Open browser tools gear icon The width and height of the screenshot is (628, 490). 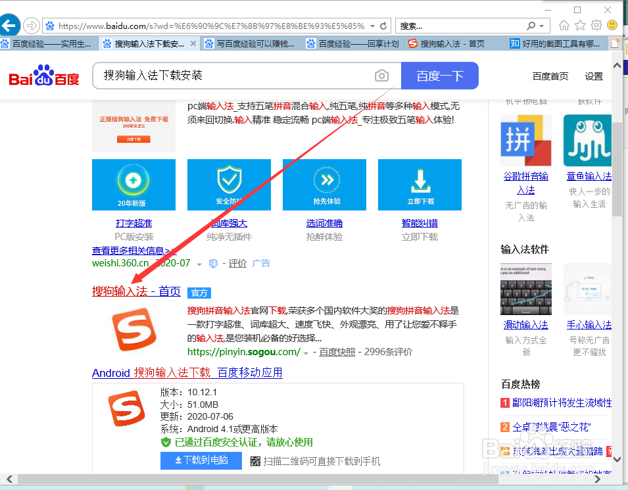596,25
